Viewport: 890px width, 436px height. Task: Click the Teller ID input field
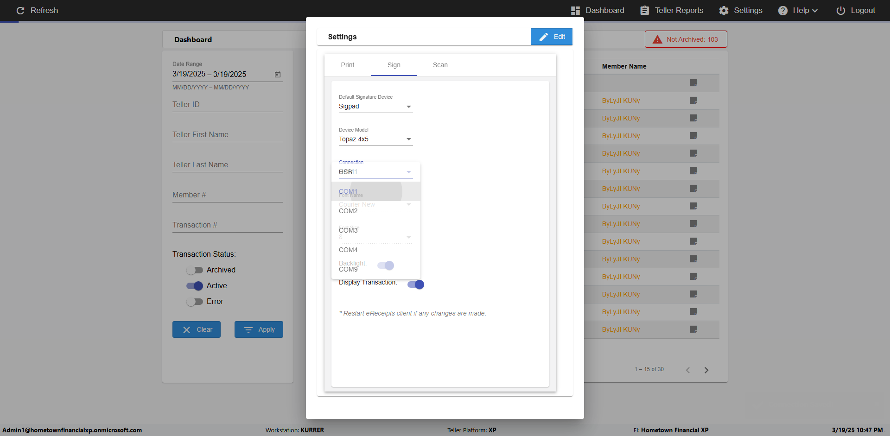(x=228, y=105)
